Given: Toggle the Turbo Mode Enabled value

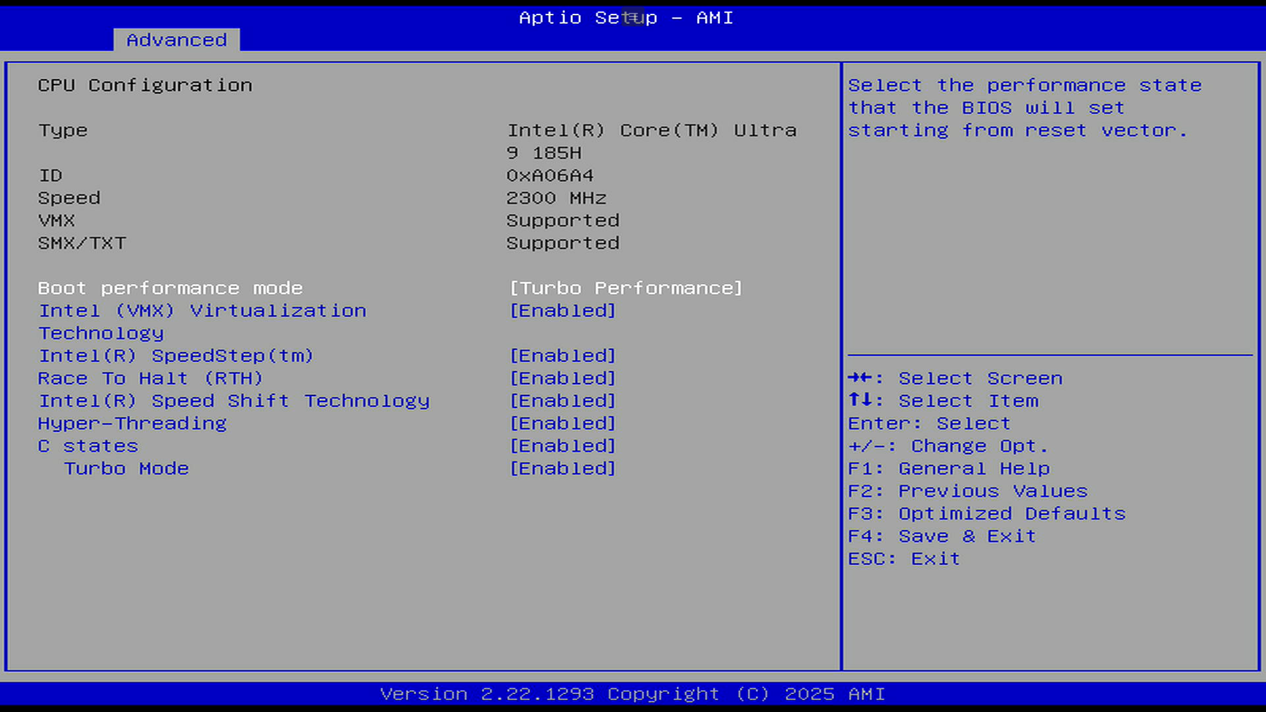Looking at the screenshot, I should [x=562, y=469].
